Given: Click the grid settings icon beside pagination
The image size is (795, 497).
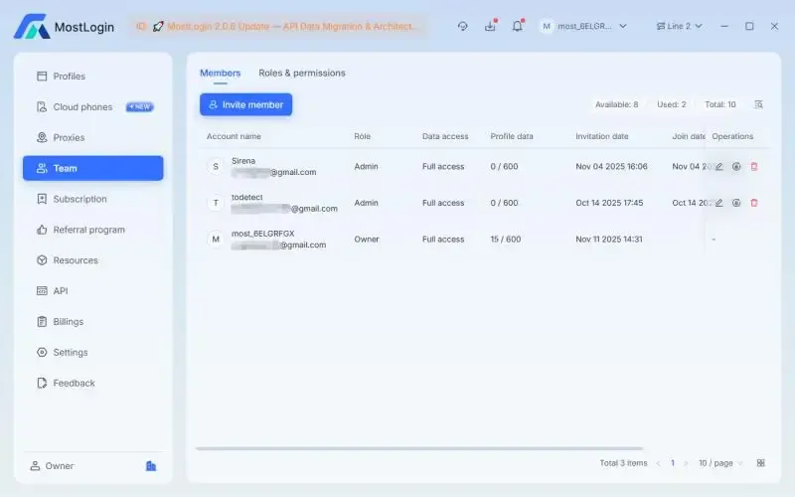Looking at the screenshot, I should (760, 463).
